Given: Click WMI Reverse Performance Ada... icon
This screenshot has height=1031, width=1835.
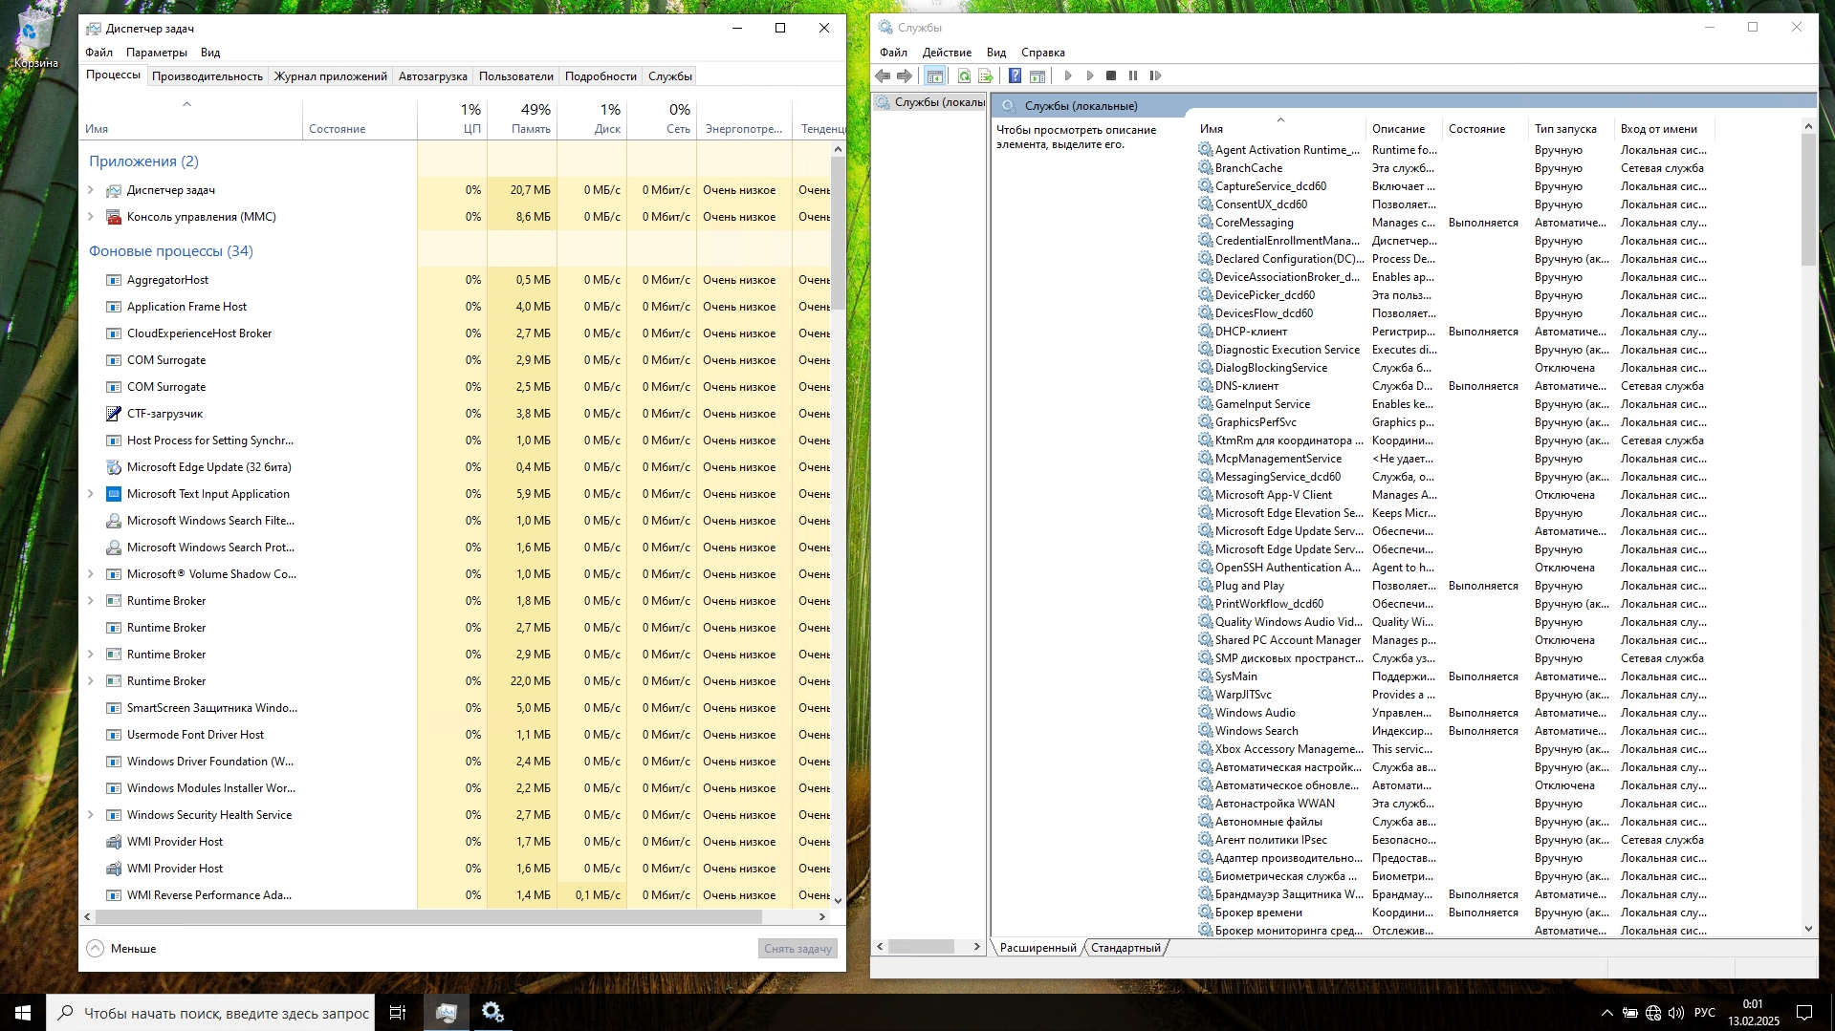Looking at the screenshot, I should [114, 895].
